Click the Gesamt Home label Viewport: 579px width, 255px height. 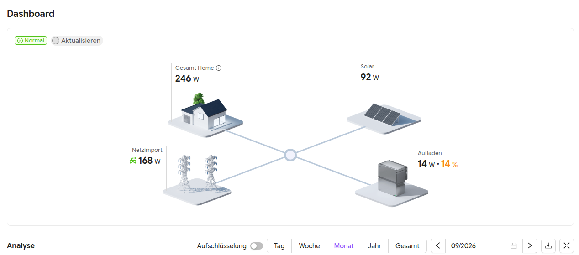(x=195, y=68)
